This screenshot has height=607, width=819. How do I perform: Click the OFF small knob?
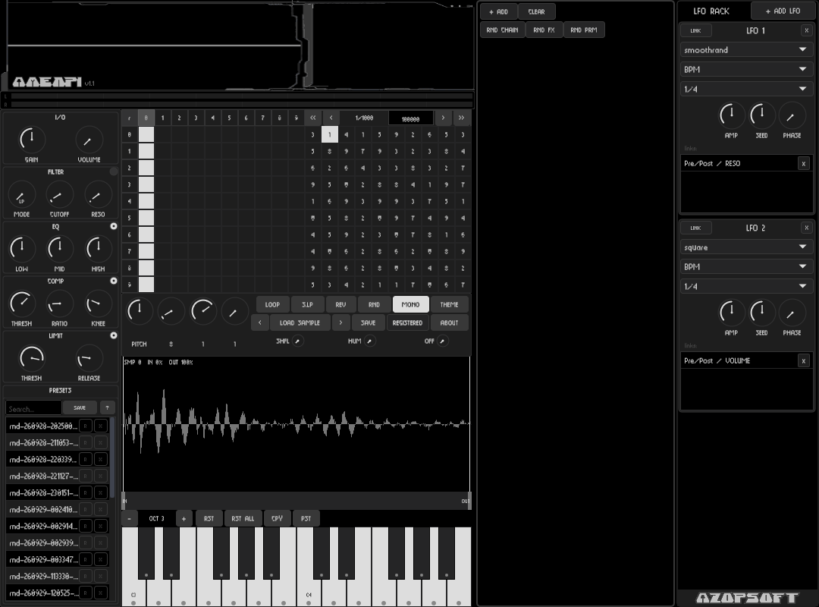[x=442, y=341]
